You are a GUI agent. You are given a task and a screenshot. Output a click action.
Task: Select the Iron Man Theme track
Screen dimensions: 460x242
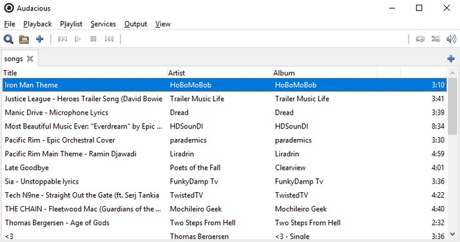(x=225, y=85)
